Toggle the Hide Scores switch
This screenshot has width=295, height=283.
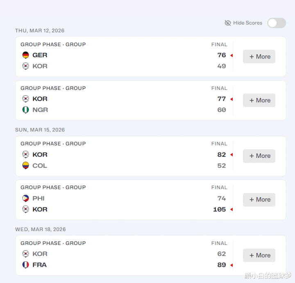tap(277, 23)
